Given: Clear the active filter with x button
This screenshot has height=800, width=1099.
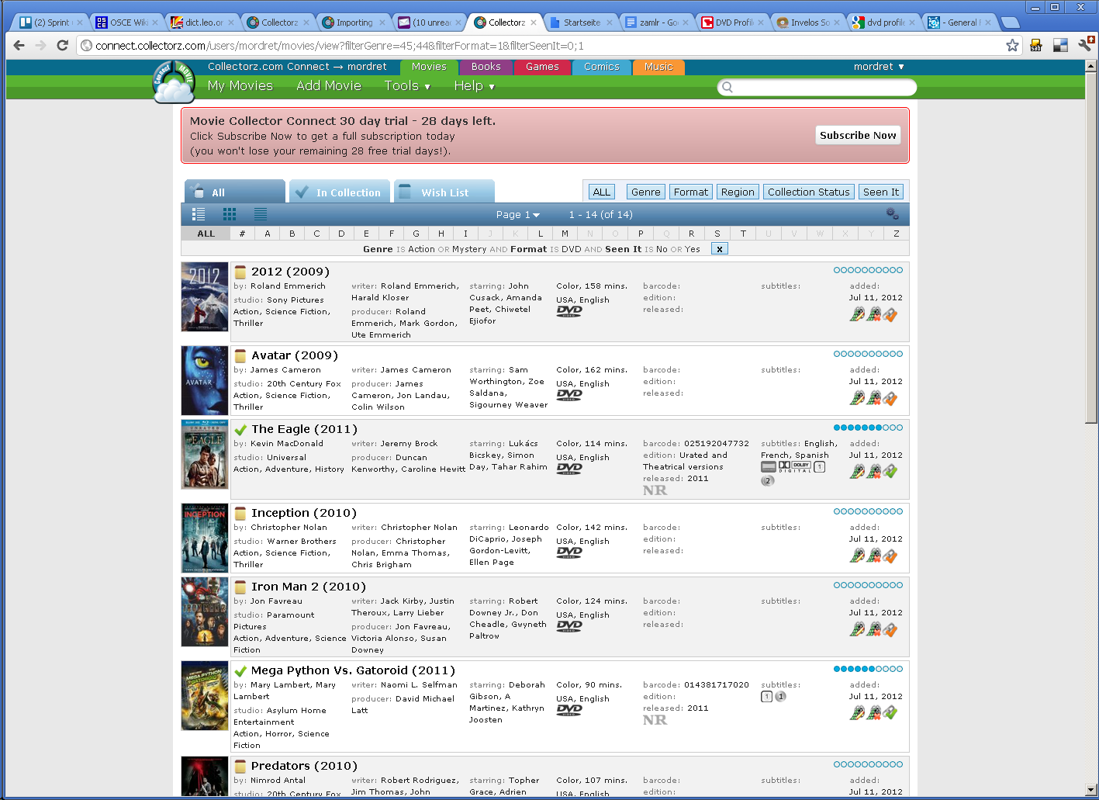Looking at the screenshot, I should pyautogui.click(x=720, y=249).
